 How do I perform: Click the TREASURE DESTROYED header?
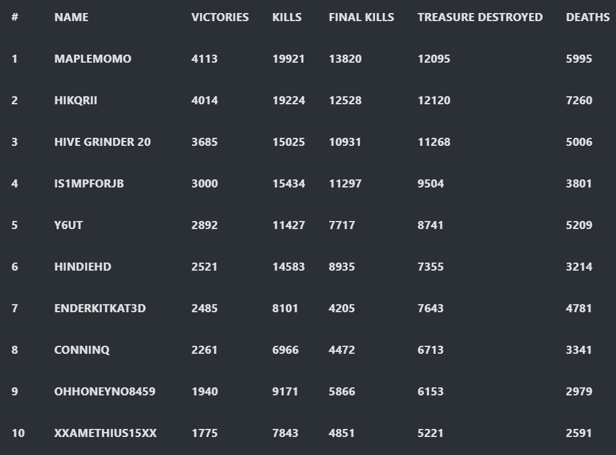[480, 17]
